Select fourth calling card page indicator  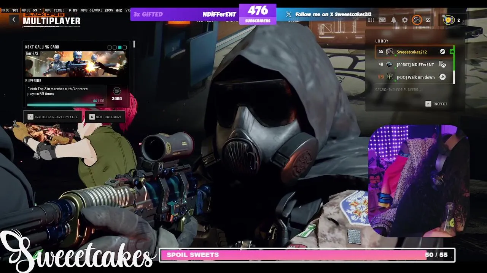(124, 47)
